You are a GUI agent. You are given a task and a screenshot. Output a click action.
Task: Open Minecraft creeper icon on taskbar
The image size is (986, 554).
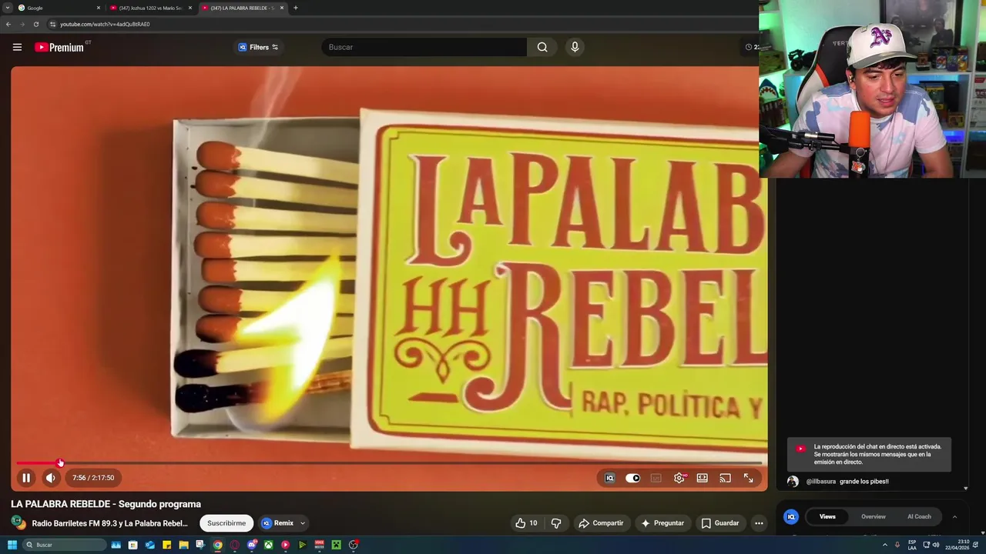click(x=337, y=545)
